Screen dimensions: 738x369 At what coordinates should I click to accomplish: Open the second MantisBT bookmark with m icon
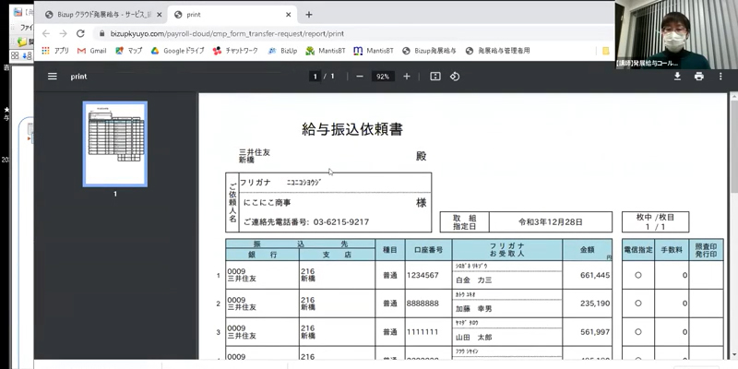point(374,51)
